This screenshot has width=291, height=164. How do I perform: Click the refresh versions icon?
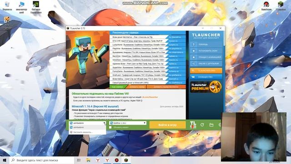tap(202, 125)
